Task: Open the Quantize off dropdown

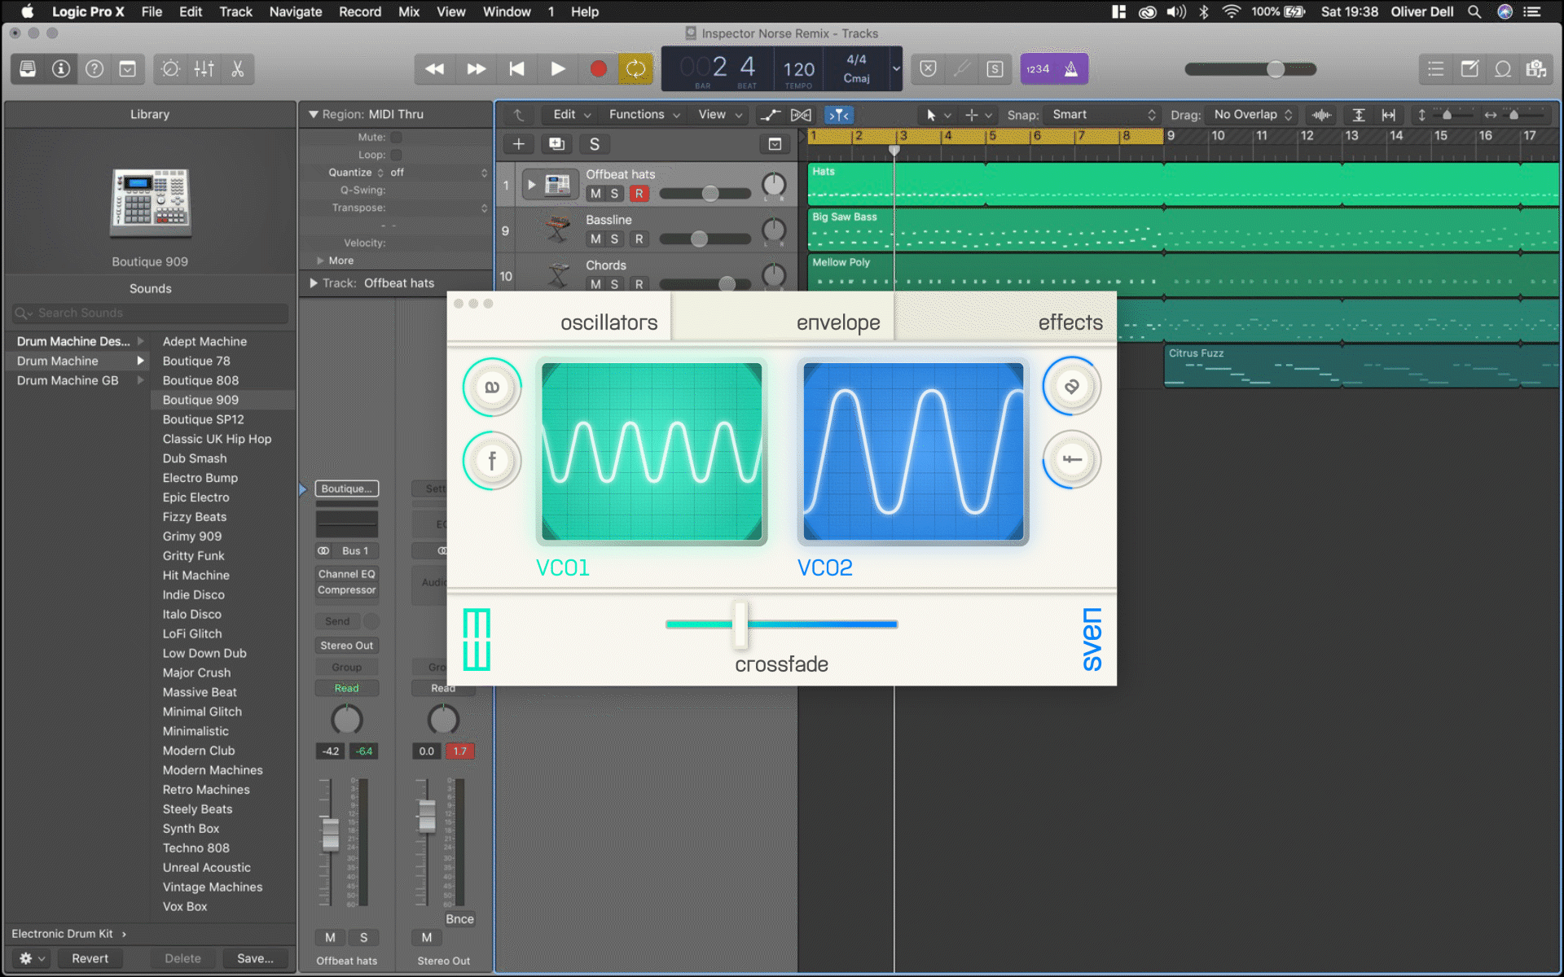Action: [438, 173]
